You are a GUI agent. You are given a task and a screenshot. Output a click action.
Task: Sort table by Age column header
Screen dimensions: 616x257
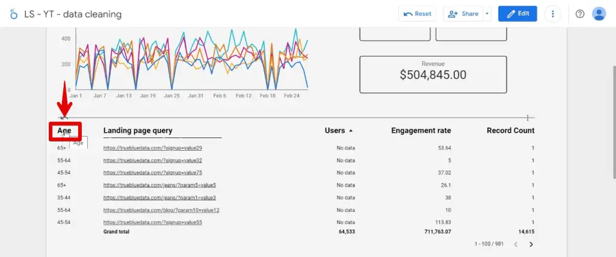coord(64,130)
